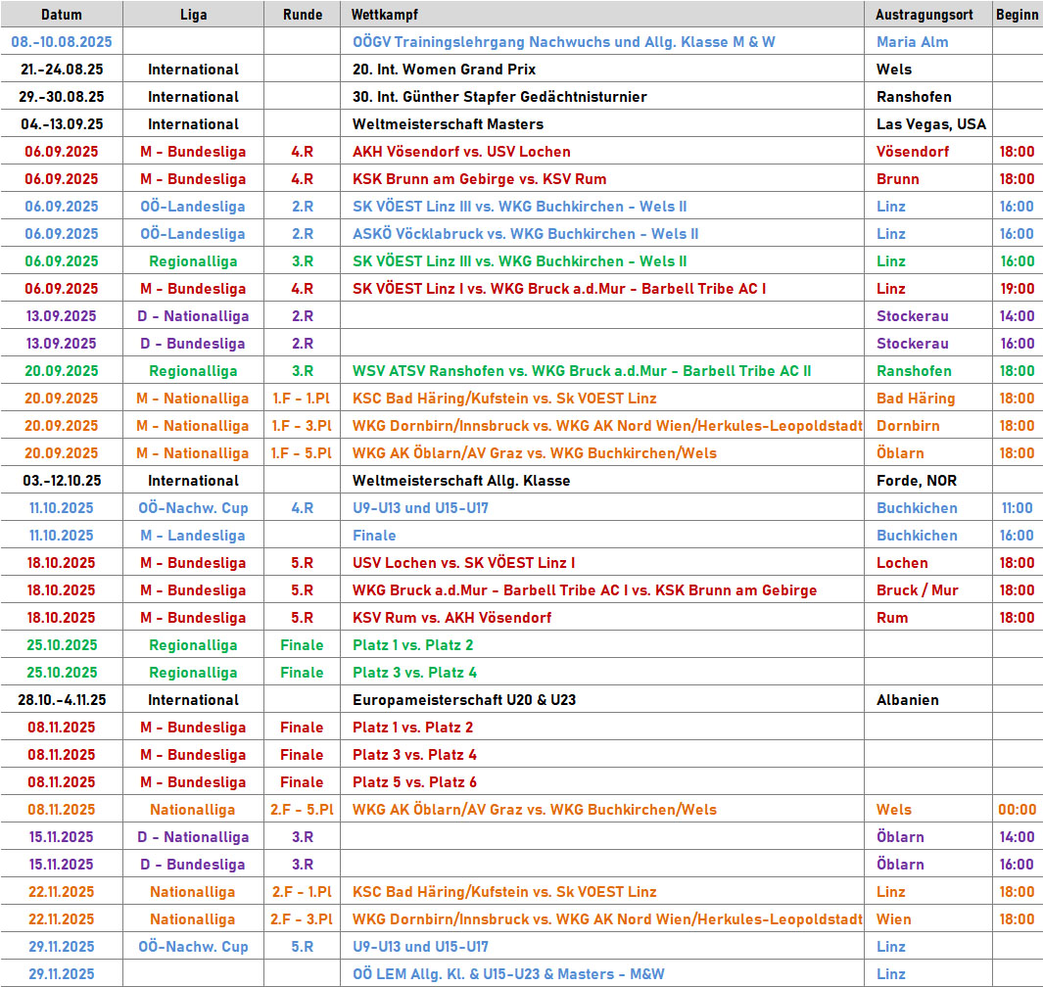
Task: Click the 1.F - 3.Pl round cell
Action: pyautogui.click(x=302, y=426)
